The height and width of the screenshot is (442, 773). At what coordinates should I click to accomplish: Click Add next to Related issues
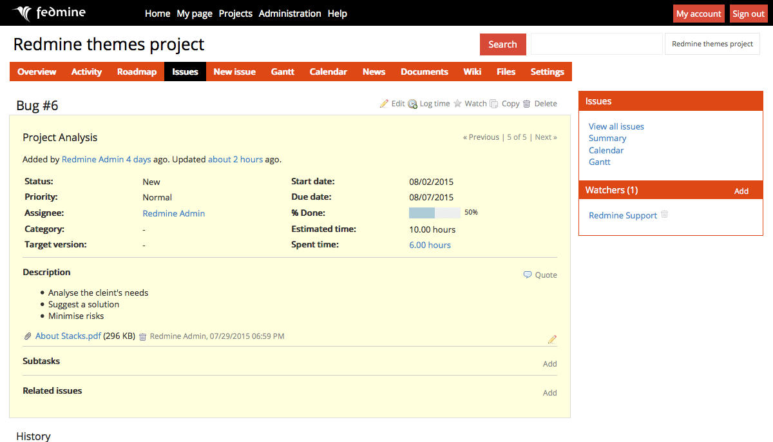point(549,393)
